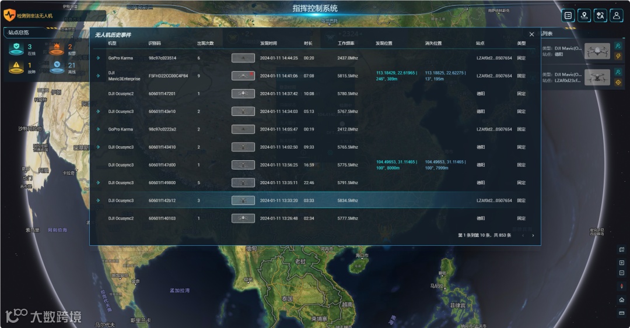The height and width of the screenshot is (328, 630).
Task: Close the drone history events dialog
Action: (x=531, y=34)
